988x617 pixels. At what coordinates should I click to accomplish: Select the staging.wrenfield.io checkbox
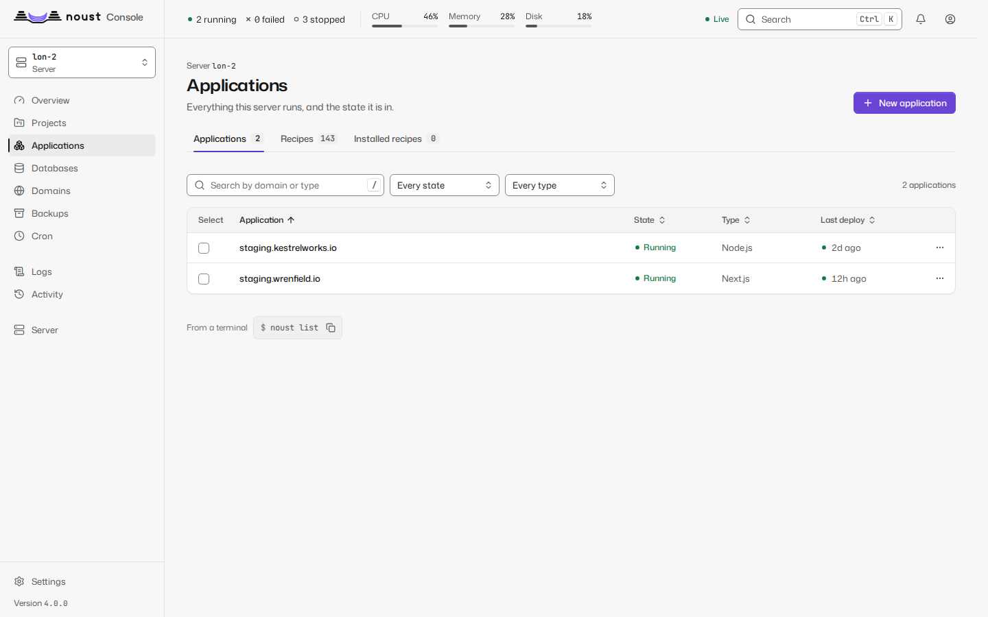(204, 279)
